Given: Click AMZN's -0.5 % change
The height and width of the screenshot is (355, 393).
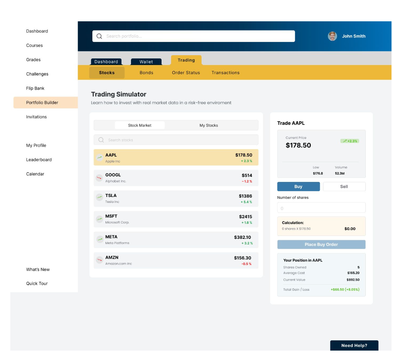Looking at the screenshot, I should (247, 264).
